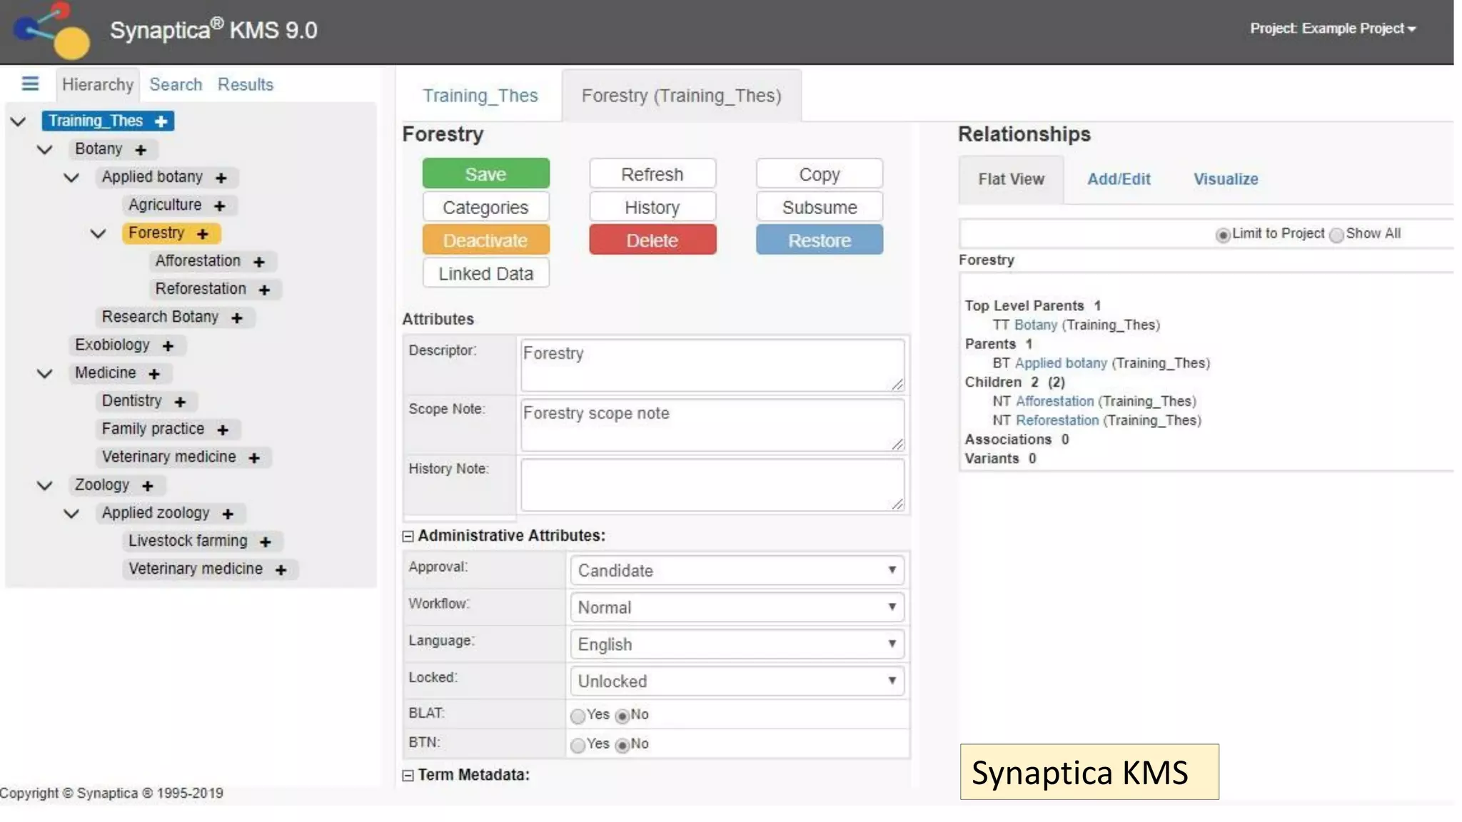This screenshot has width=1462, height=822.
Task: Open the Visualize relationships tab
Action: tap(1226, 179)
